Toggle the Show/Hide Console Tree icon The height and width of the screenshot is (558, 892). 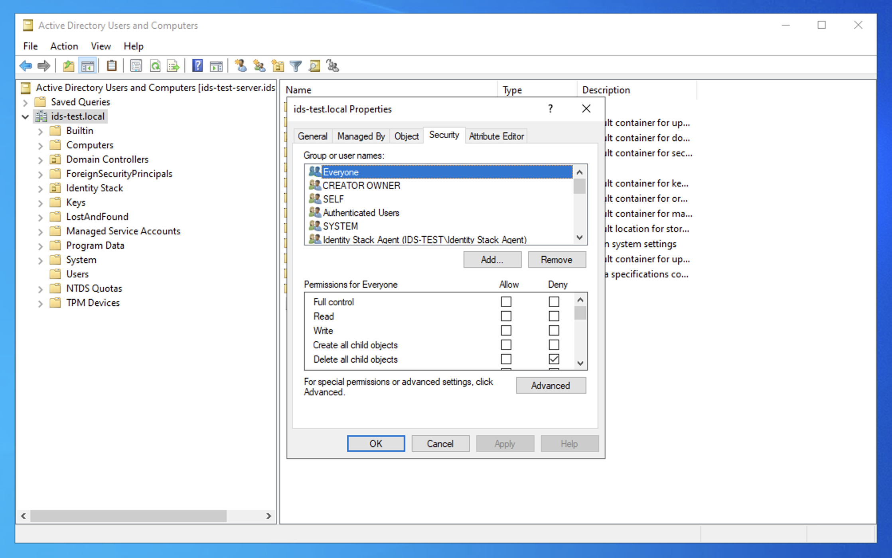click(87, 66)
